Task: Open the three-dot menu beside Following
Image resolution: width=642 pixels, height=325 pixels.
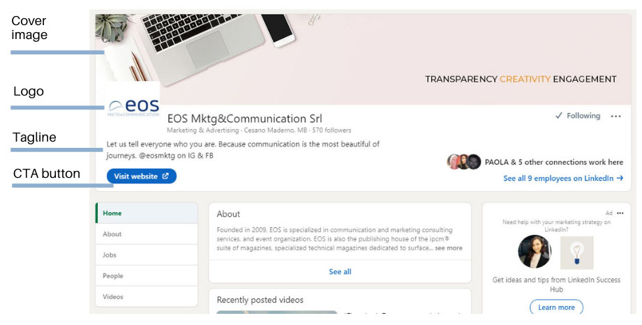Action: coord(615,116)
